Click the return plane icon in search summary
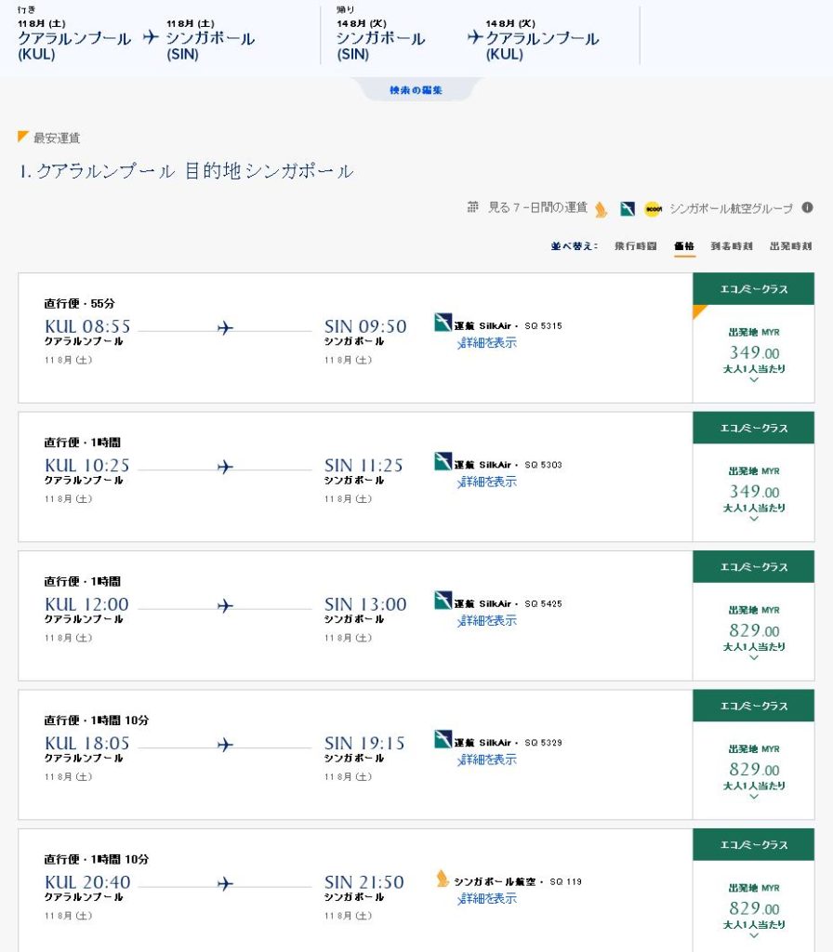The height and width of the screenshot is (952, 833). click(x=475, y=37)
